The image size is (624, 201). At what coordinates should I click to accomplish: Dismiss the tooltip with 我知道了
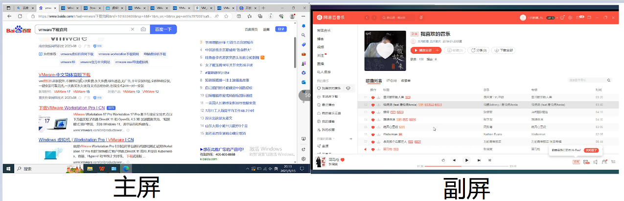coord(592,150)
